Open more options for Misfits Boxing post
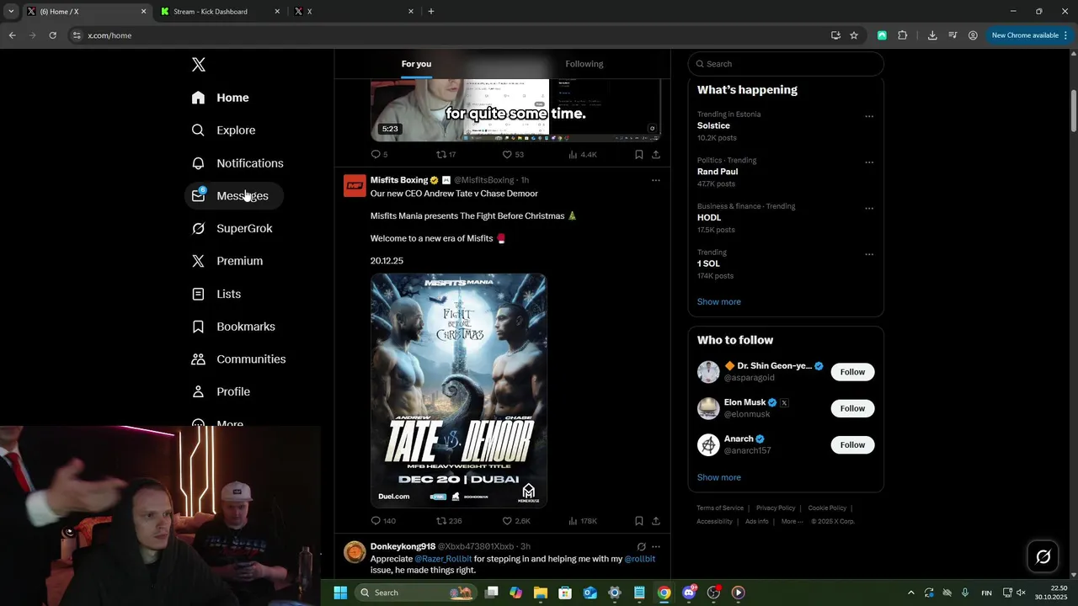The width and height of the screenshot is (1078, 606). tap(656, 180)
